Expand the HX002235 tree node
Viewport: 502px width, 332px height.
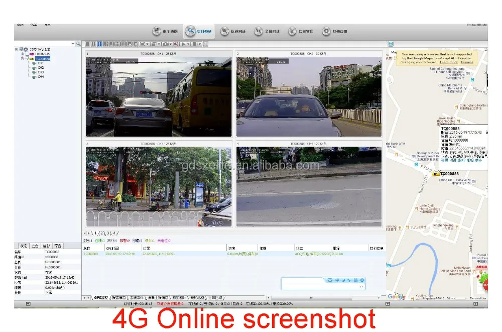(22, 54)
